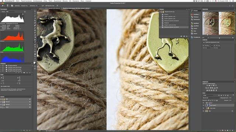Viewport: 236px width, 132px height.
Task: Add an Invert adjustment layer
Action: point(207,90)
